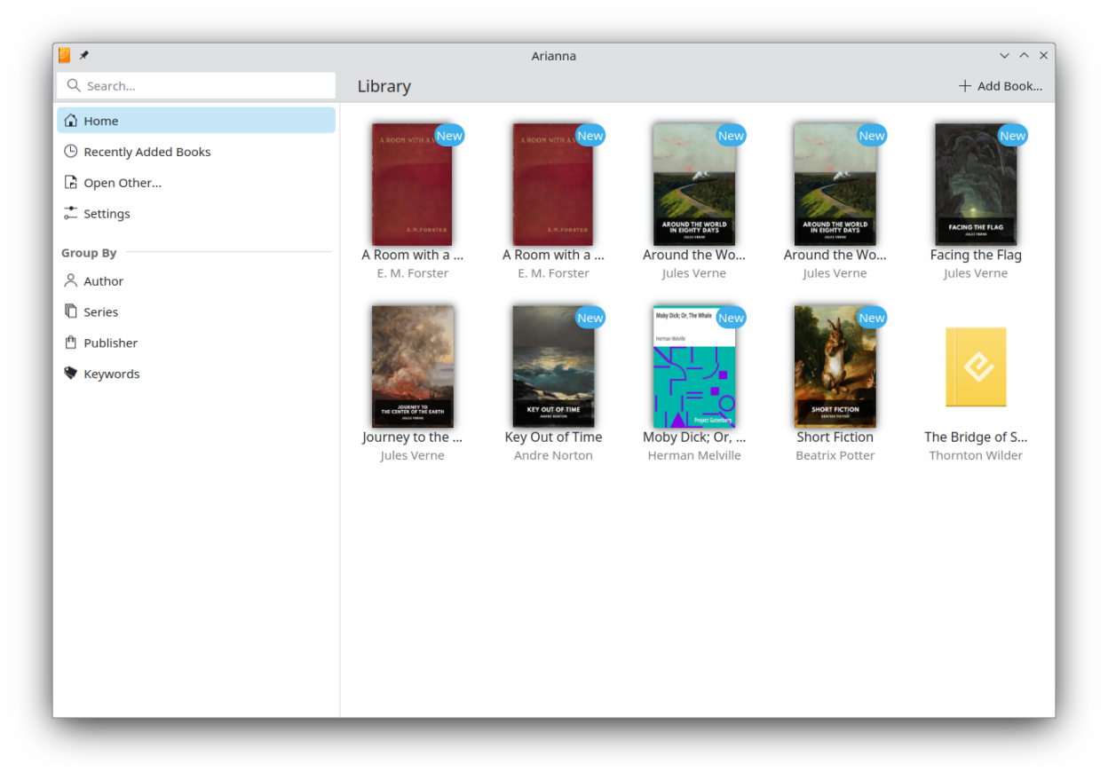Image resolution: width=1108 pixels, height=780 pixels.
Task: Click the Arianna app icon in title bar
Action: click(65, 56)
